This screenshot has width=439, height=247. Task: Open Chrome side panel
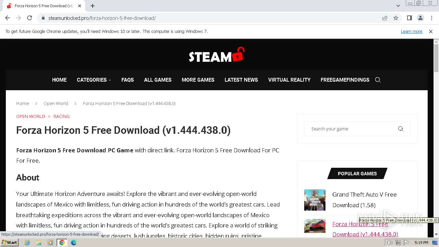(409, 18)
